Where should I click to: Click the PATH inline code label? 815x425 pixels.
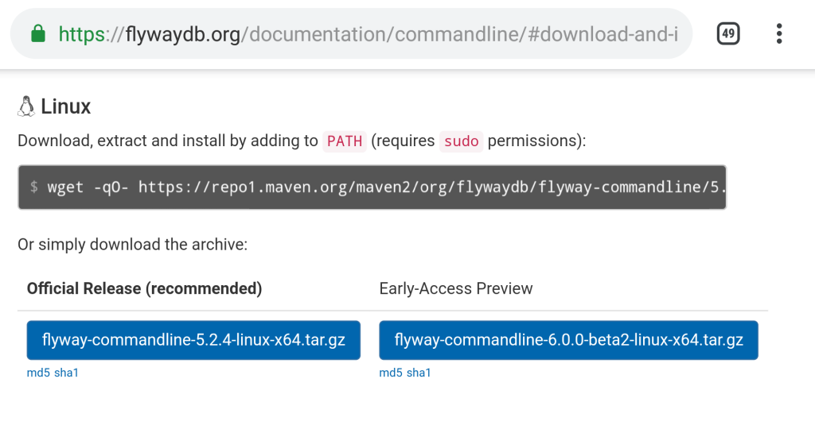click(x=345, y=141)
